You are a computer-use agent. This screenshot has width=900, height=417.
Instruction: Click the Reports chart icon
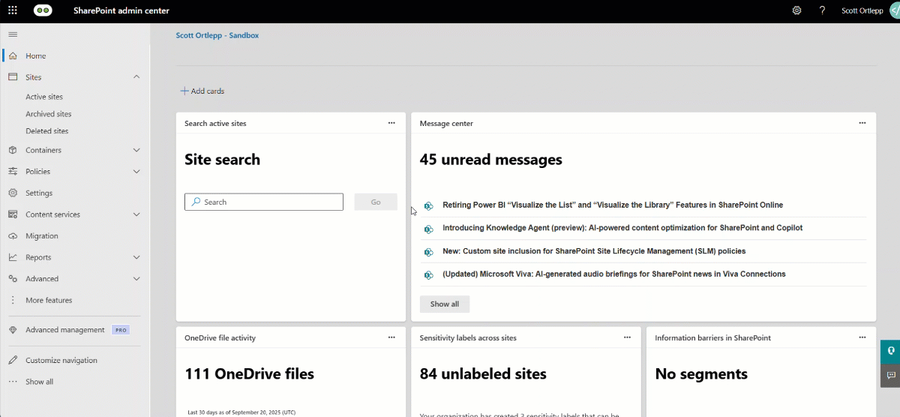[x=13, y=257]
